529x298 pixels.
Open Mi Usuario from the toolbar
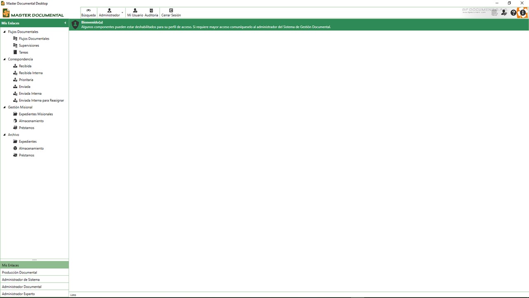(x=135, y=13)
